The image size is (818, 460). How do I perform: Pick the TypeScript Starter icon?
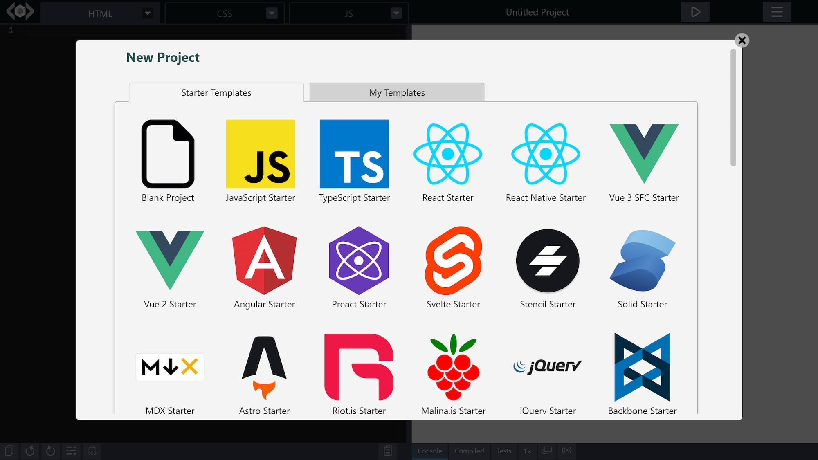tap(354, 154)
